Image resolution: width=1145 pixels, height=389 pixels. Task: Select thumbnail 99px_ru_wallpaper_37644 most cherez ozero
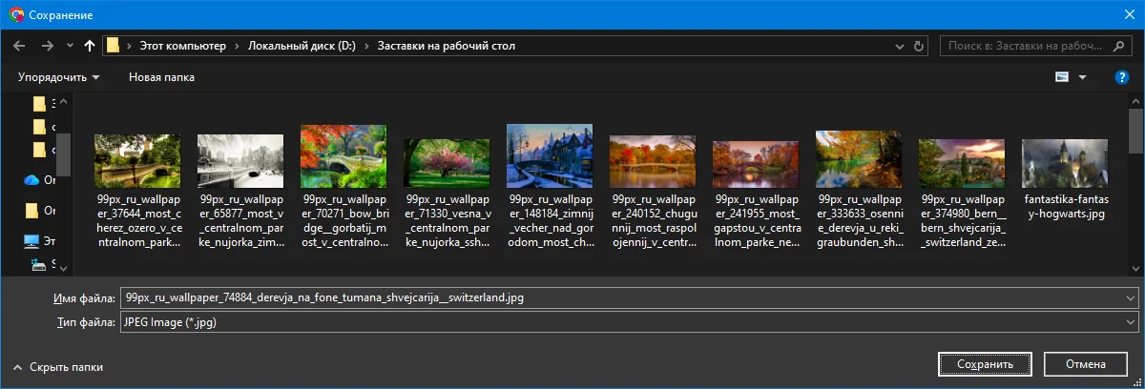137,160
